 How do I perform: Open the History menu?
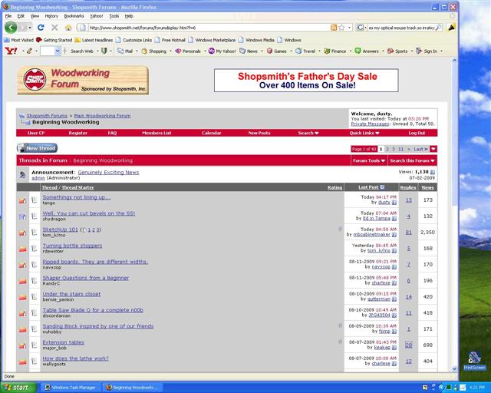[51, 16]
